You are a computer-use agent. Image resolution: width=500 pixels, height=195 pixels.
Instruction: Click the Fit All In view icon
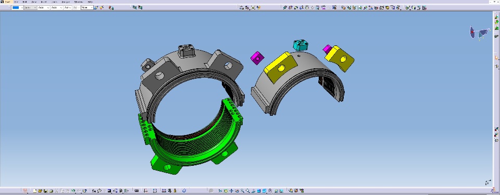[226, 191]
